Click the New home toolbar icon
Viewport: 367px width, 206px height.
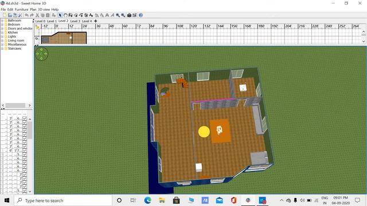(4, 15)
